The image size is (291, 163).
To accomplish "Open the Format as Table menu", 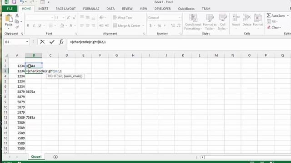I will [x=210, y=22].
